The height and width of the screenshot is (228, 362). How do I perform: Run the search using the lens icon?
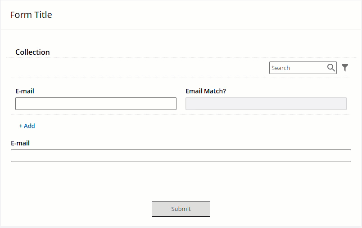pos(331,68)
